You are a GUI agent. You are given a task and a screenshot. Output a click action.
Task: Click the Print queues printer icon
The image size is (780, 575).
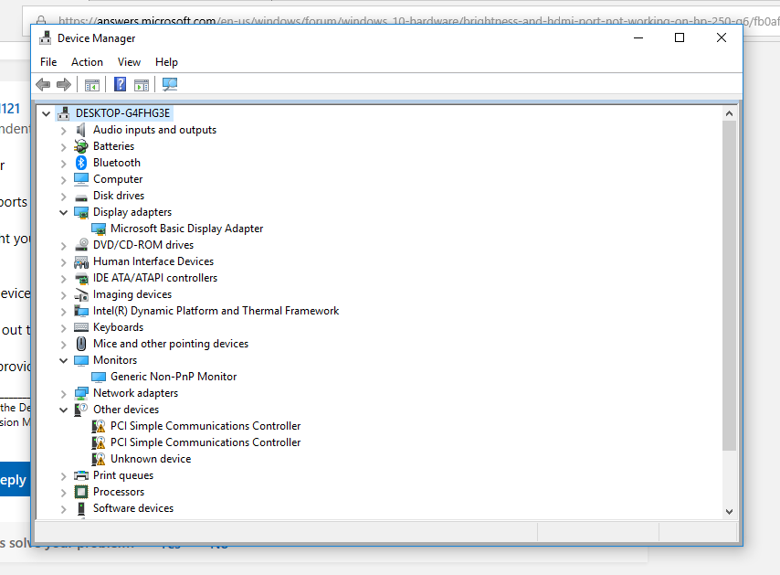pyautogui.click(x=81, y=475)
